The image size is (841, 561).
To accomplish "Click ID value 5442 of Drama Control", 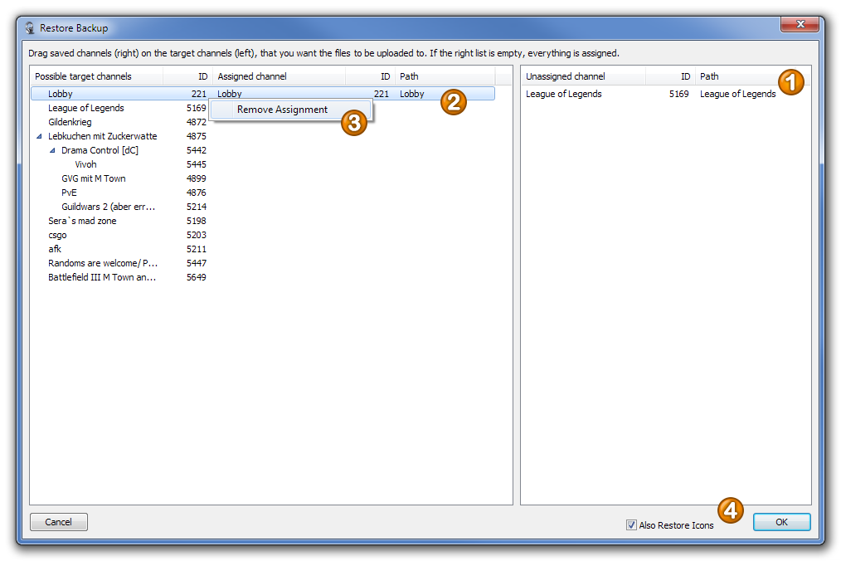I will tap(197, 150).
